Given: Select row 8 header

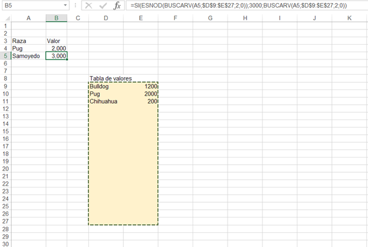Looking at the screenshot, I should pos(6,78).
